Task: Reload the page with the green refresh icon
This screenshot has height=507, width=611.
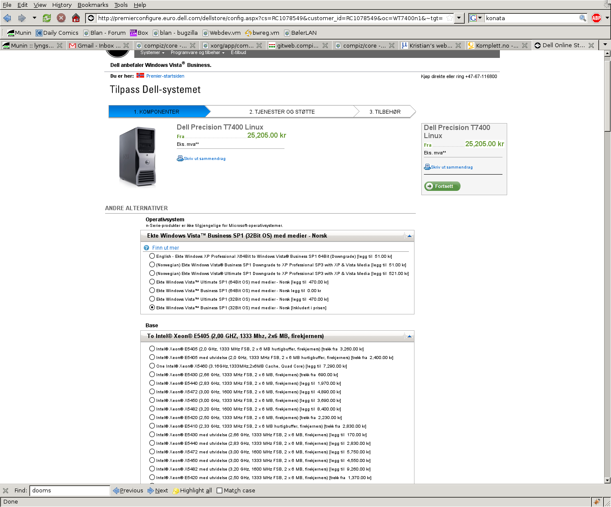Action: click(x=47, y=18)
